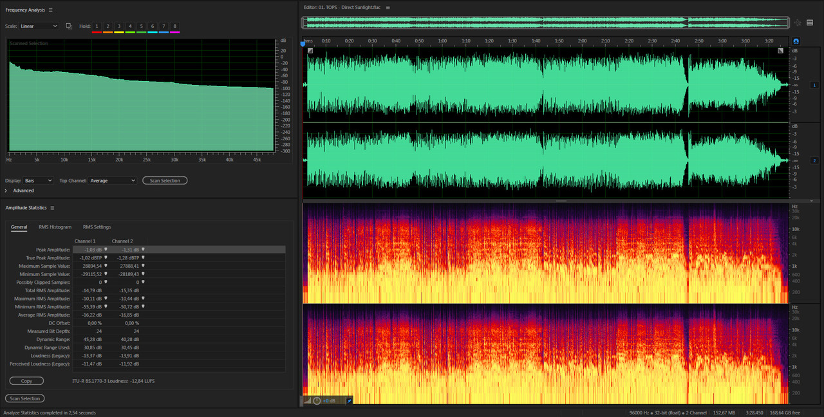Open the Scale dropdown set to Linear
This screenshot has width=824, height=417.
39,26
